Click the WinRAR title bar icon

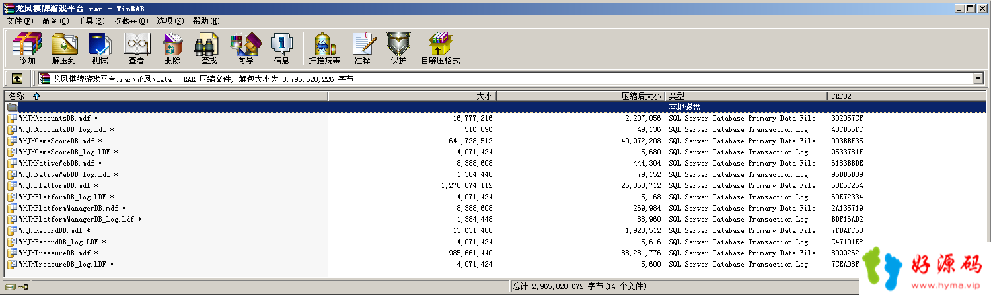tap(7, 8)
